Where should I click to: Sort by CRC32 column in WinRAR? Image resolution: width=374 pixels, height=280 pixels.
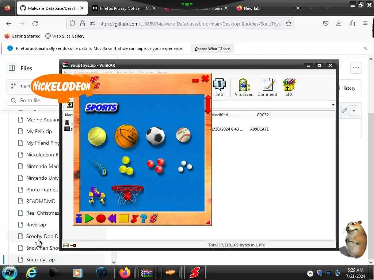click(257, 115)
